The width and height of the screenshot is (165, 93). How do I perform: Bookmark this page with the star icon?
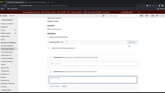coord(137,6)
